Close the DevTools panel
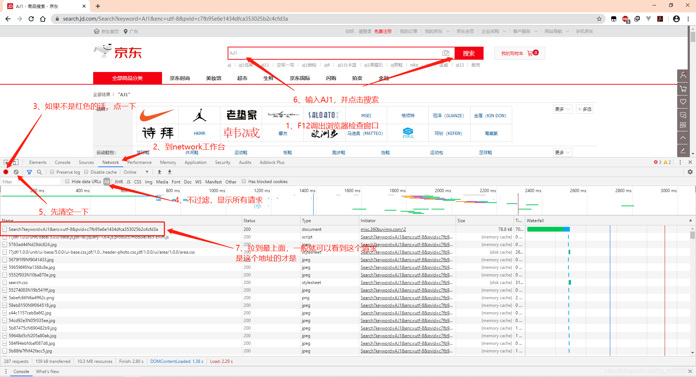The image size is (696, 377). click(x=690, y=162)
